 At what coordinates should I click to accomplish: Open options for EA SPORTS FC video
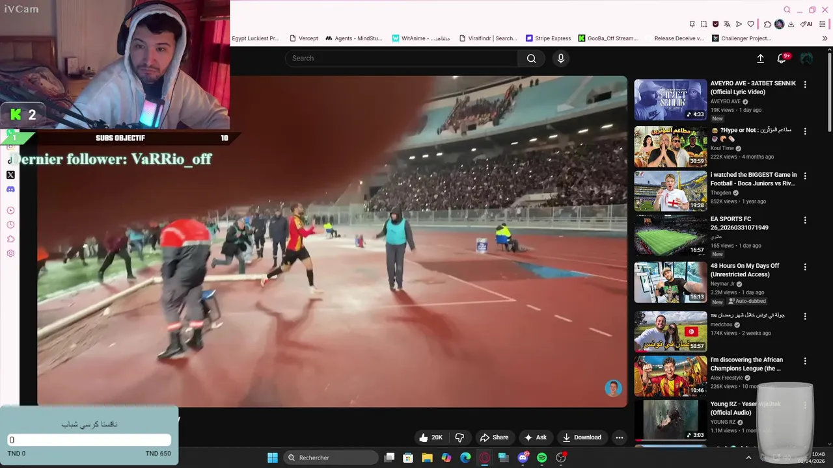tap(805, 220)
